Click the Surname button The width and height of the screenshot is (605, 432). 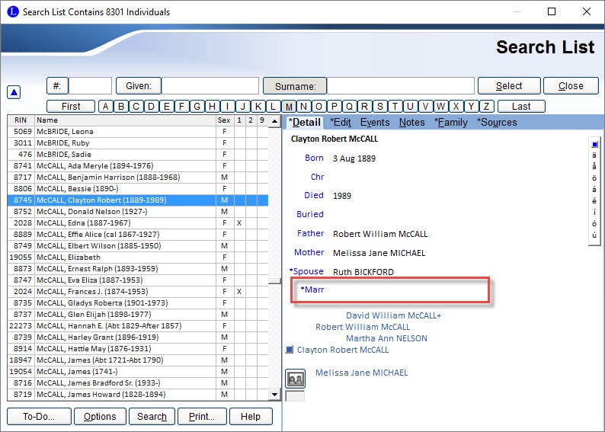pos(295,86)
